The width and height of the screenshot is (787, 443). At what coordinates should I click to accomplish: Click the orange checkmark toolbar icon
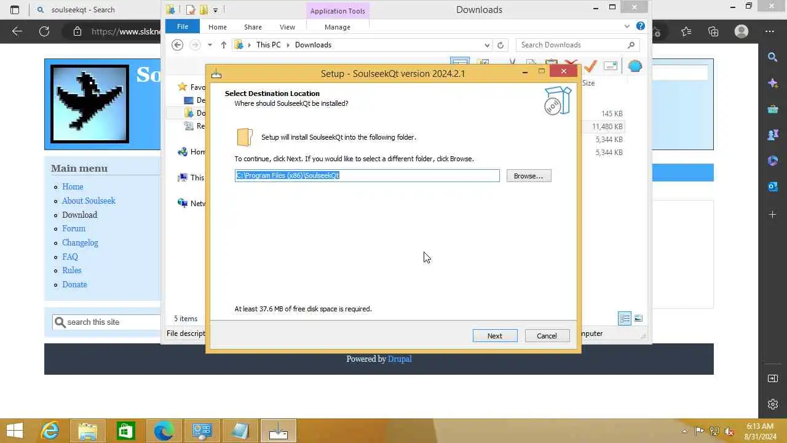pos(590,65)
